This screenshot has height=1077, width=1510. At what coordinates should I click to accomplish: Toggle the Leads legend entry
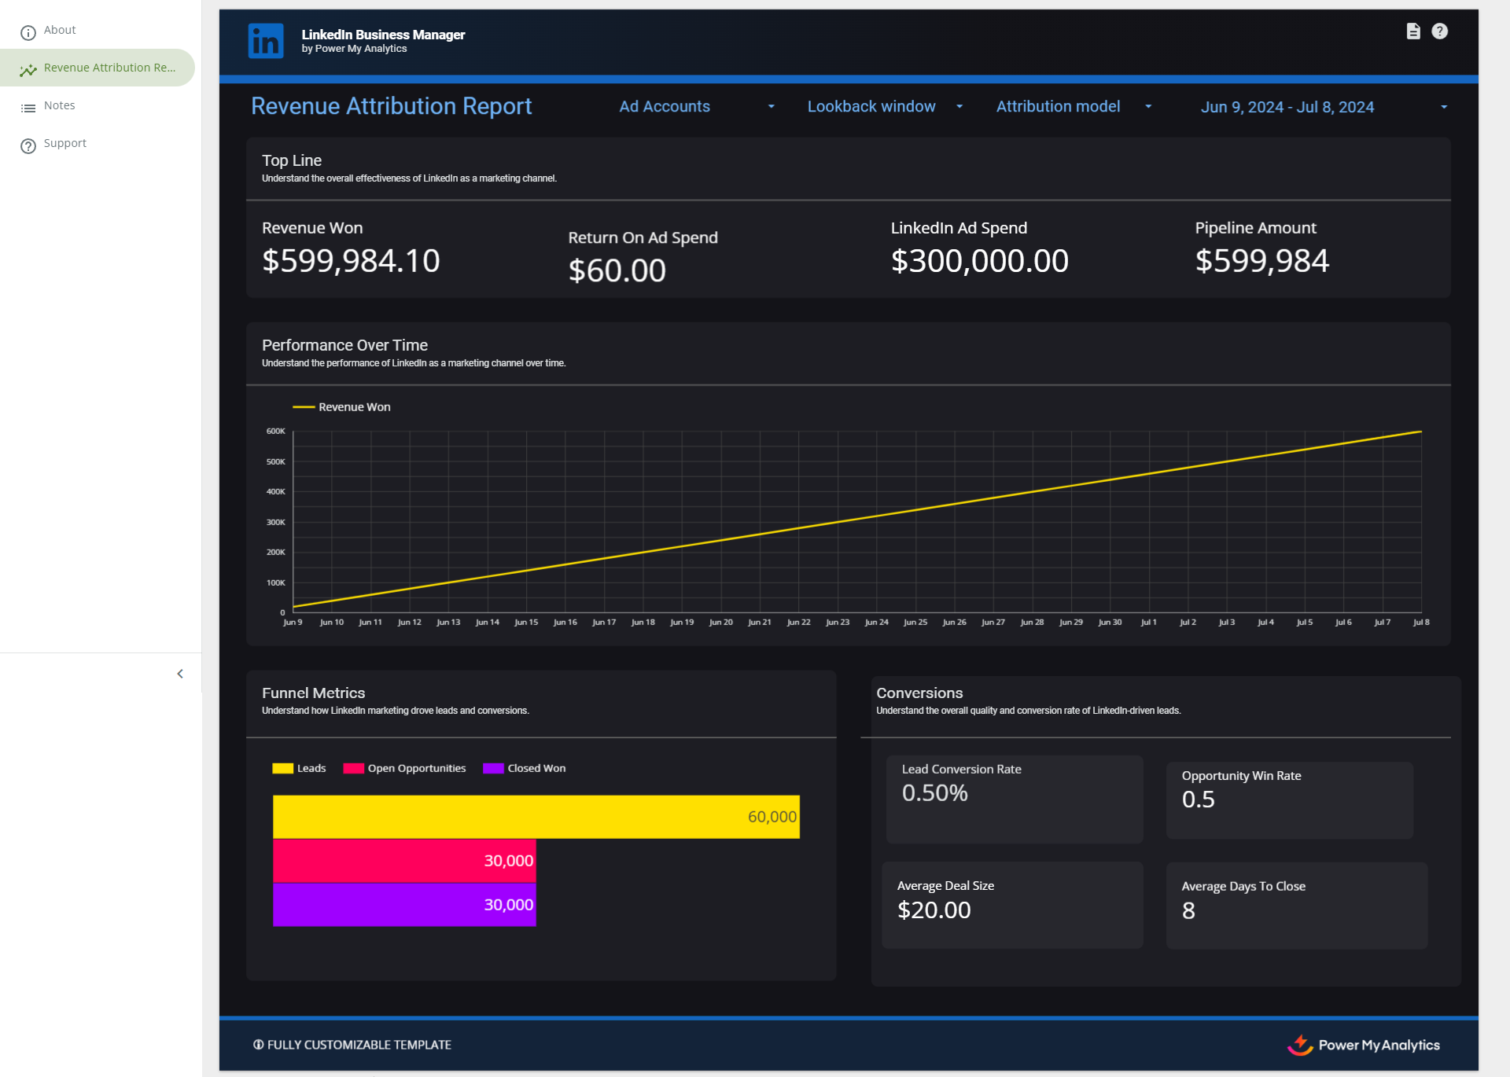coord(299,769)
